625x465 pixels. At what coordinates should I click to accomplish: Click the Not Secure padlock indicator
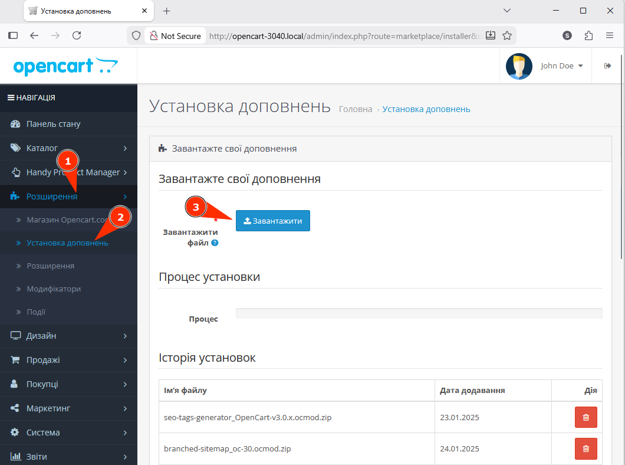click(x=175, y=36)
